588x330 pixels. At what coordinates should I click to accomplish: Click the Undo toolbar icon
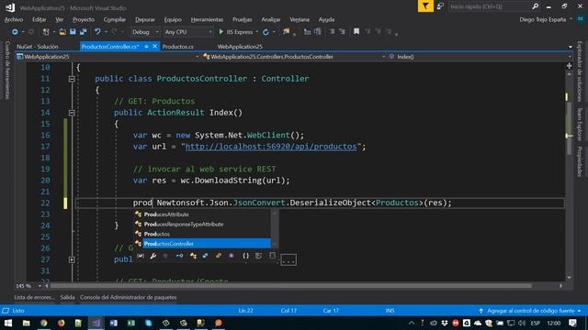click(97, 32)
